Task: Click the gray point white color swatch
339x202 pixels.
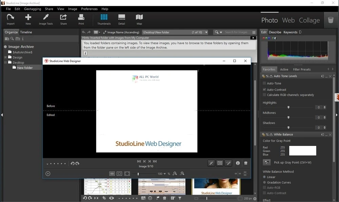Action: pyautogui.click(x=302, y=150)
